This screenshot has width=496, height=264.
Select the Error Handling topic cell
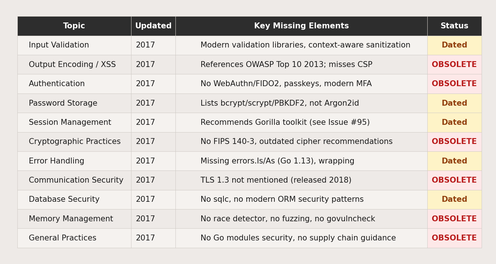(57, 161)
